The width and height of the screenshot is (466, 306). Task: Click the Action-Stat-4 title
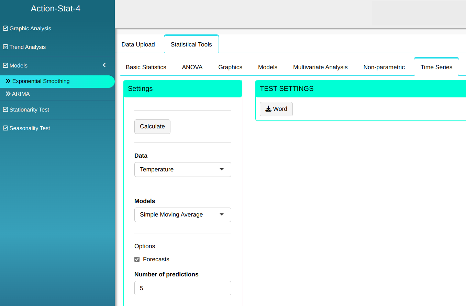click(x=56, y=9)
